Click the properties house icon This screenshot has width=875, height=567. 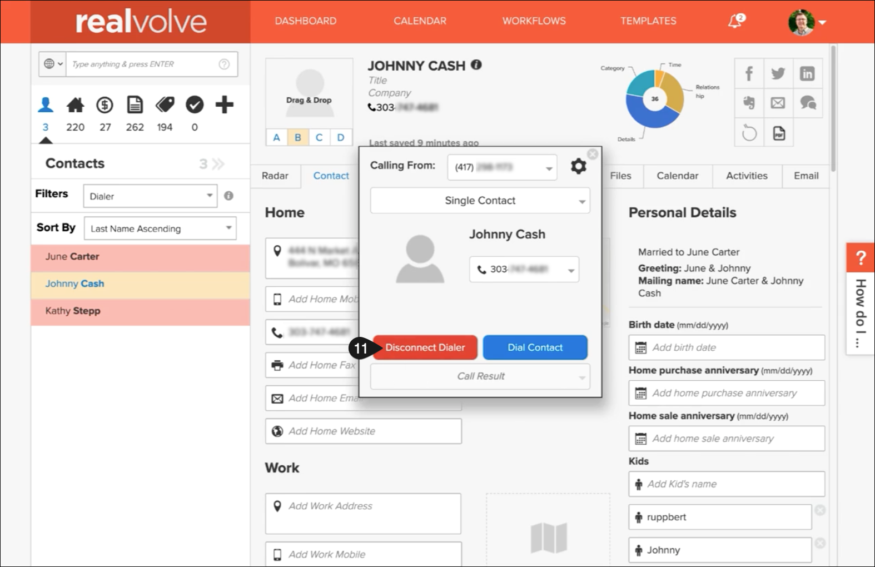click(75, 105)
